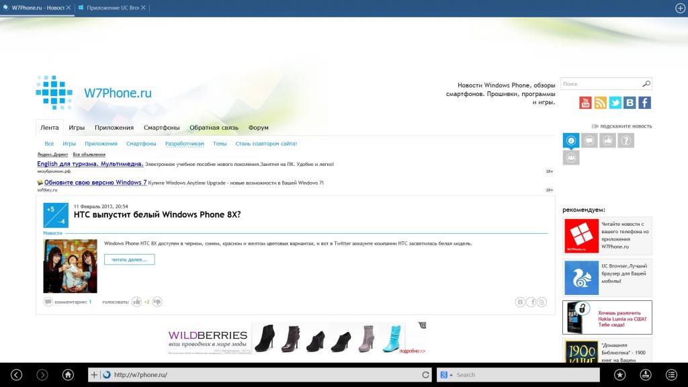Image resolution: width=688 pixels, height=387 pixels.
Task: Click подробно link on Wildberries banner
Action: [x=412, y=351]
